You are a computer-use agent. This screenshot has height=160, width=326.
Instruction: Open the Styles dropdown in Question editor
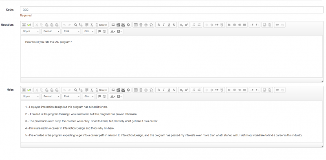click(31, 31)
